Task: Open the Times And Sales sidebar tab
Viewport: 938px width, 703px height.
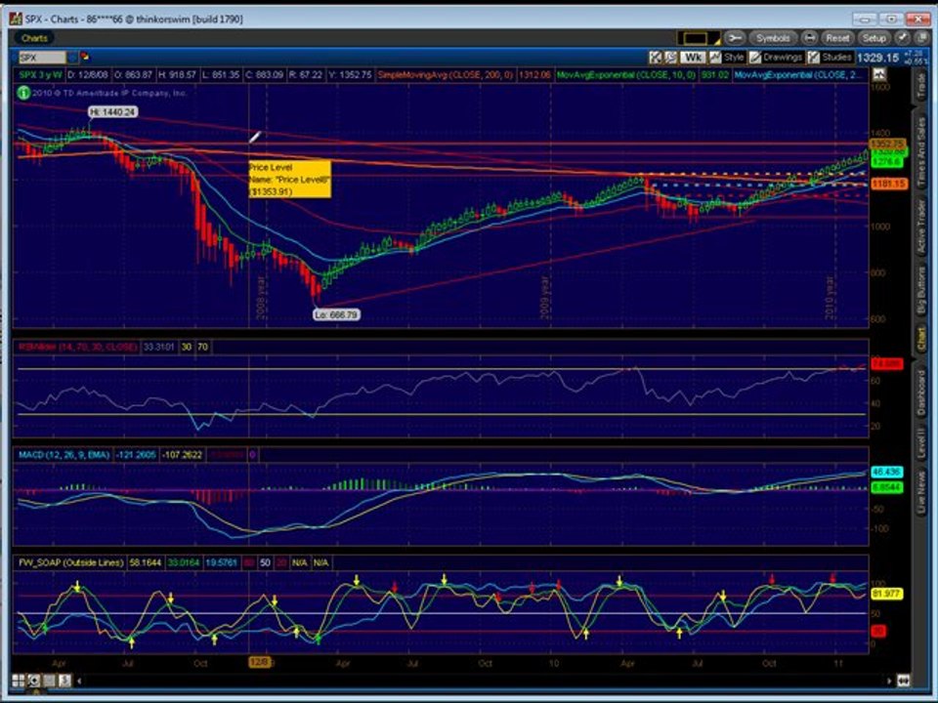Action: 921,150
